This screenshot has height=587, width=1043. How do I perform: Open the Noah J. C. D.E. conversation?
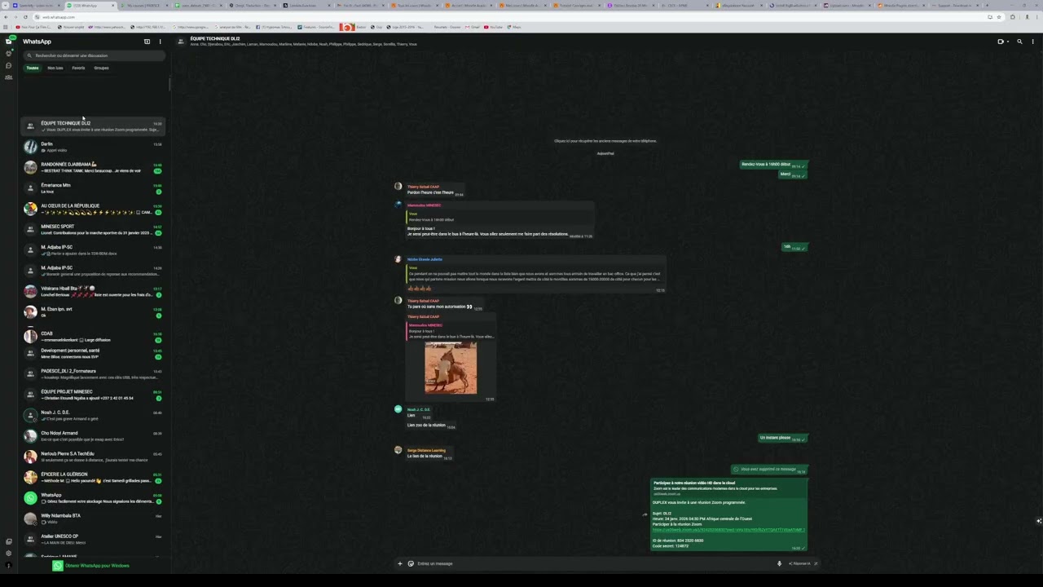coord(94,415)
